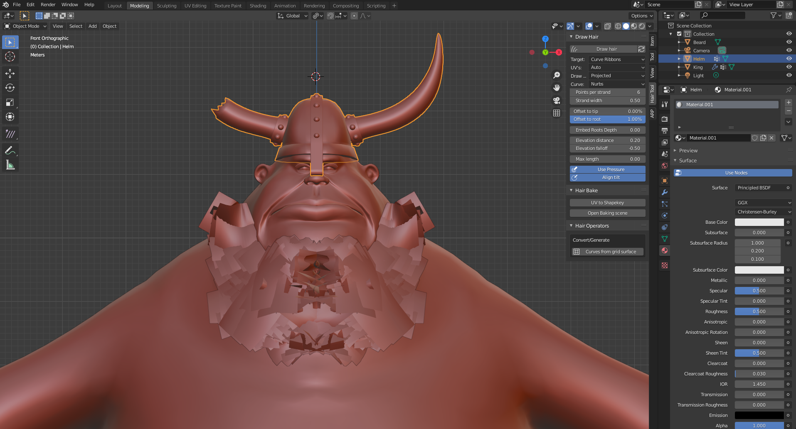Open the Output properties printer tab

665,131
